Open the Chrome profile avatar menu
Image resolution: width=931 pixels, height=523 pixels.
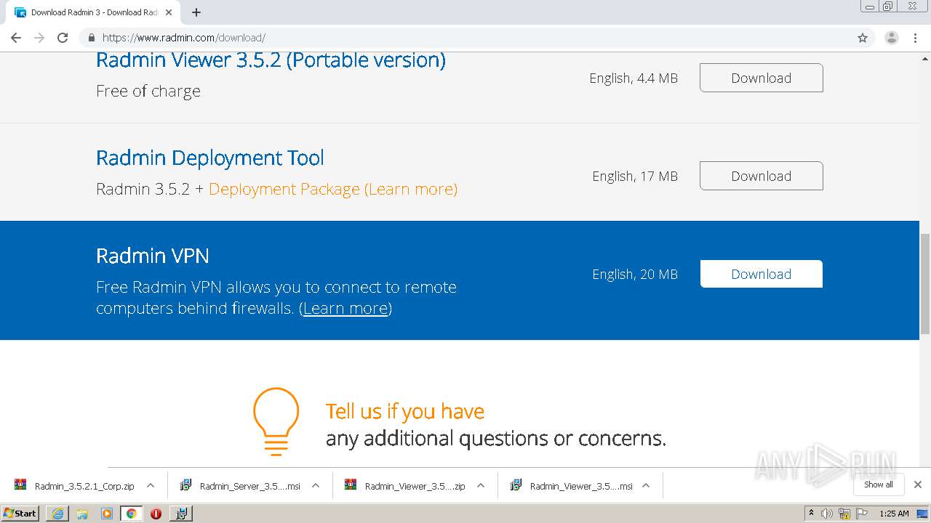891,38
